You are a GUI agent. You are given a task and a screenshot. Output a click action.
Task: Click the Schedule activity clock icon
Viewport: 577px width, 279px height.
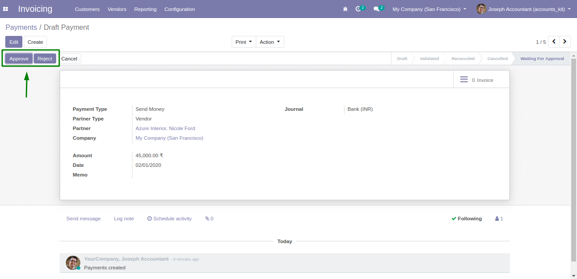tap(150, 219)
